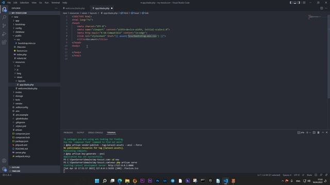
Task: Maximize the terminal panel size
Action: click(323, 133)
